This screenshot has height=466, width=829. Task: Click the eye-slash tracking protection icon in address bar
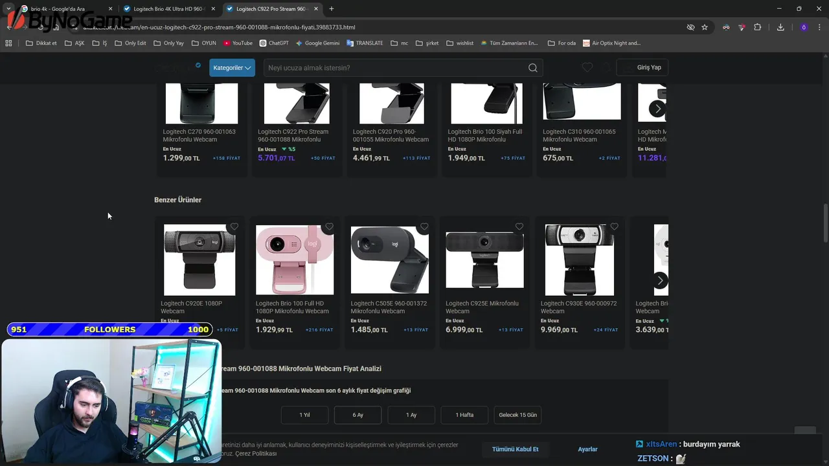(690, 27)
